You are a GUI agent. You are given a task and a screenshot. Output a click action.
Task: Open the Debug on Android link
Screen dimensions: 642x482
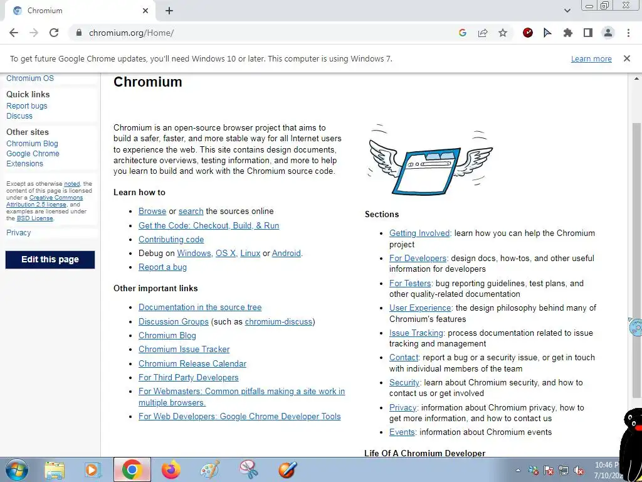[x=286, y=254]
